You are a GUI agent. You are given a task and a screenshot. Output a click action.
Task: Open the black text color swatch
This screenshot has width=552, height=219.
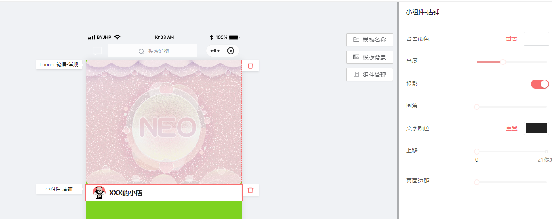tap(537, 128)
